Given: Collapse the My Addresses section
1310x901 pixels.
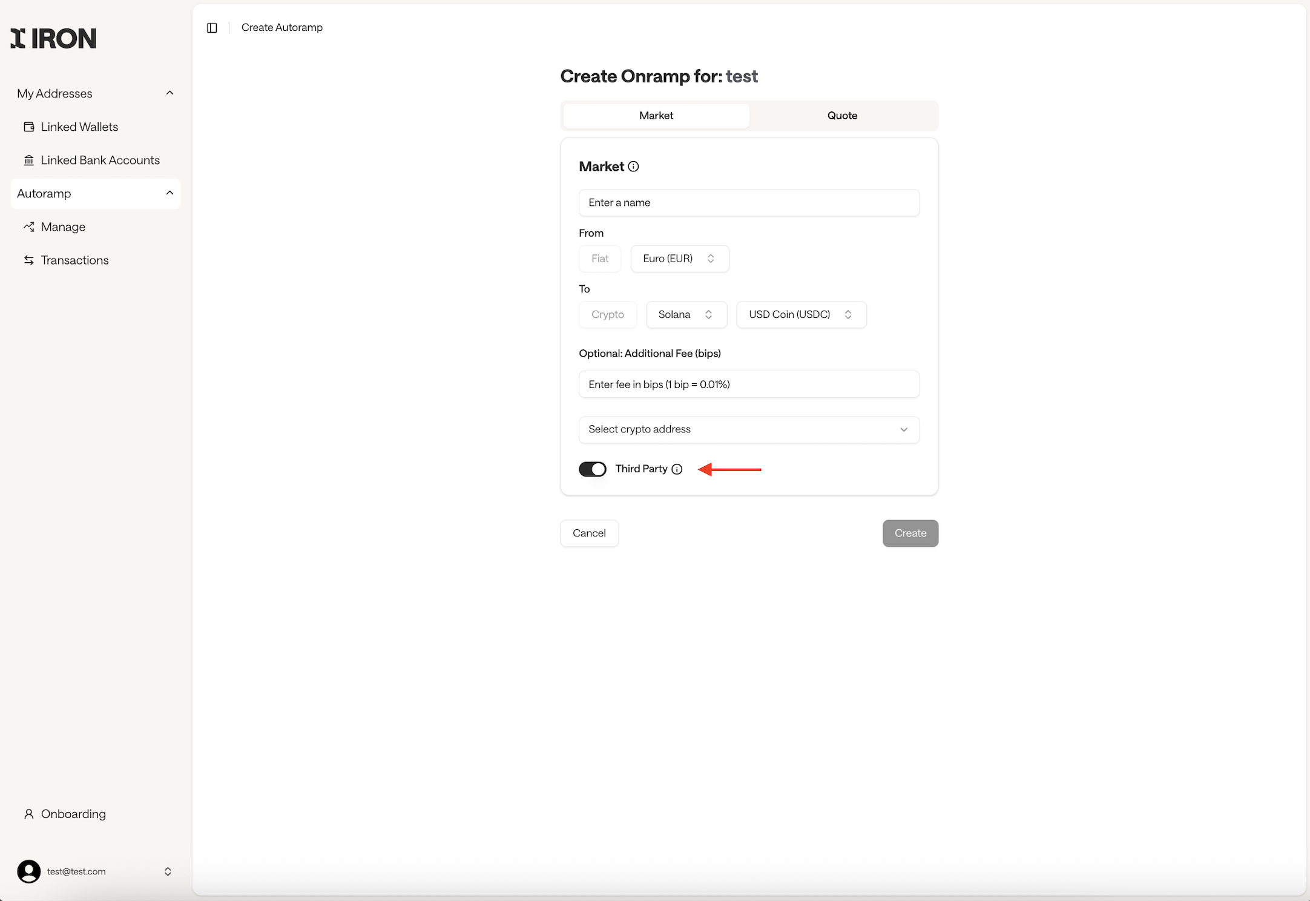Looking at the screenshot, I should (x=170, y=93).
